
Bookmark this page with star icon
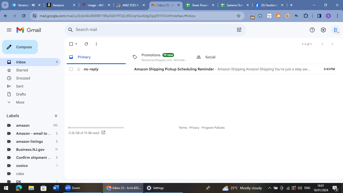coord(239,16)
